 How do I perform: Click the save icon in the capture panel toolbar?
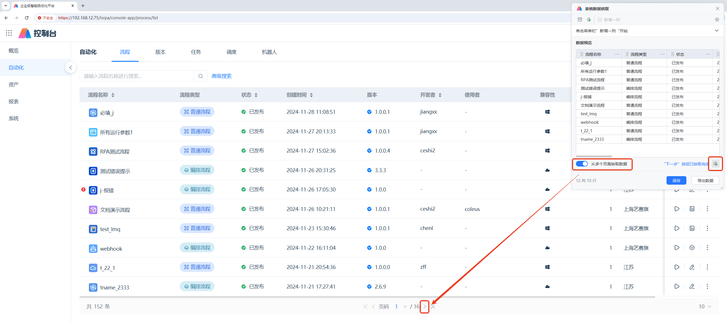tap(580, 20)
